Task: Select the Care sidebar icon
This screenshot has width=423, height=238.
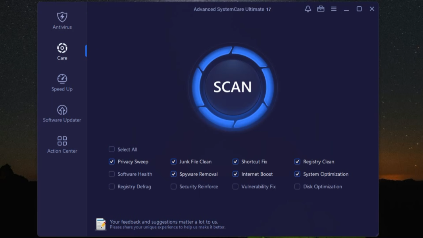Action: click(x=62, y=48)
